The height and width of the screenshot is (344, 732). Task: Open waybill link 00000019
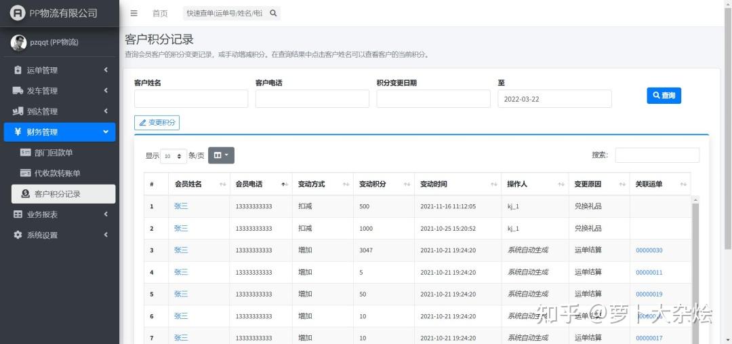649,294
